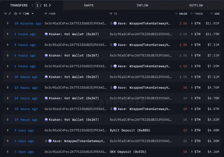
Task: Switch to the INFLOW tab
Action: tap(142, 5)
